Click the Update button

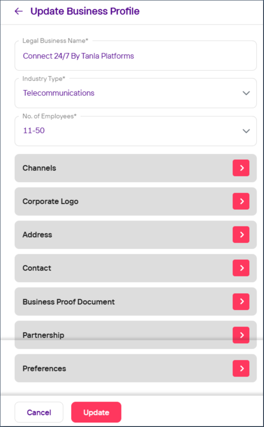(96, 412)
